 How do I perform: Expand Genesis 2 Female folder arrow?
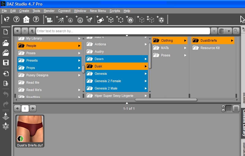[x=146, y=81]
